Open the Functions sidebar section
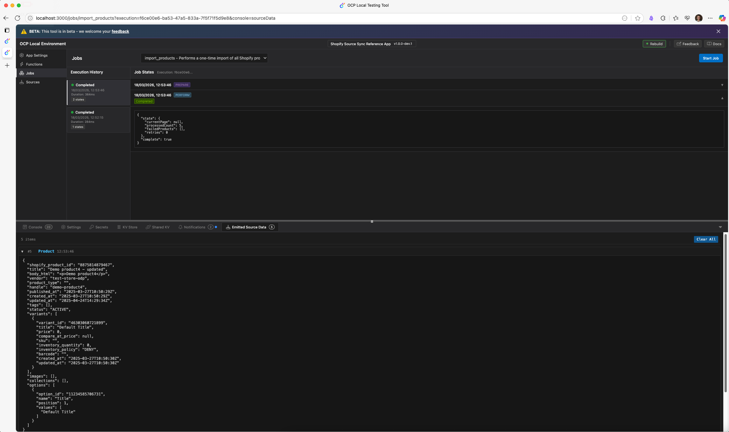This screenshot has width=729, height=432. [34, 64]
